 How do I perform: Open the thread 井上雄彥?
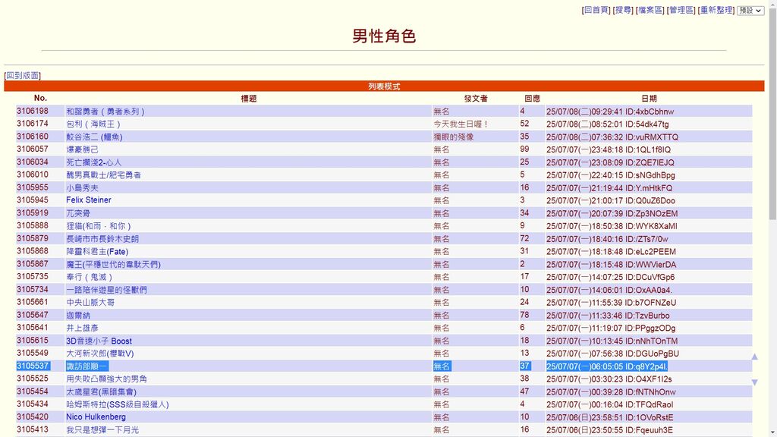tap(82, 328)
